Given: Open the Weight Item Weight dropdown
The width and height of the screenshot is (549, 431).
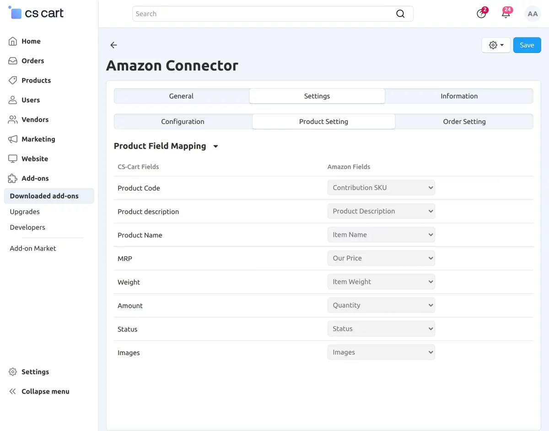Looking at the screenshot, I should point(381,282).
